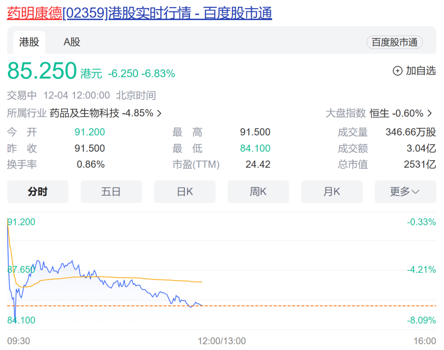Click the 12:00/13:00 time axis label
This screenshot has width=444, height=350.
[x=222, y=341]
